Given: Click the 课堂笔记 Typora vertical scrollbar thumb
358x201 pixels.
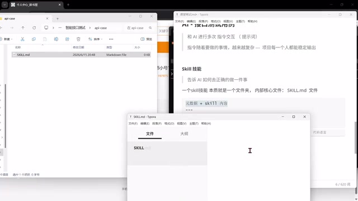Looking at the screenshot, I should point(356,138).
